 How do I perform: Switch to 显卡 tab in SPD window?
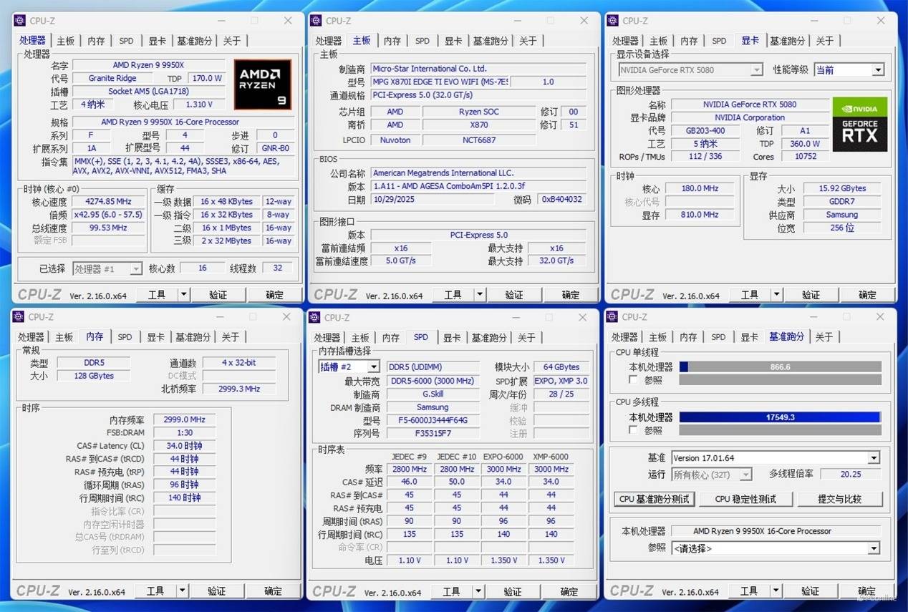pos(452,337)
